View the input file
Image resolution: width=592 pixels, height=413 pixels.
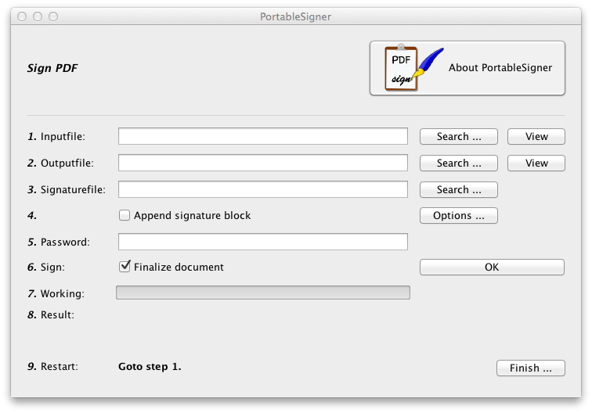tap(536, 137)
